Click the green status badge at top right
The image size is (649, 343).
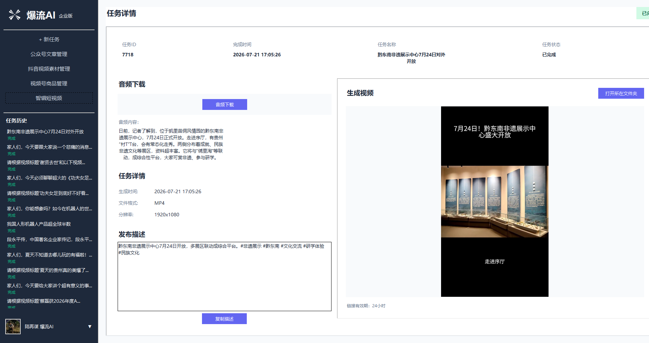click(643, 13)
